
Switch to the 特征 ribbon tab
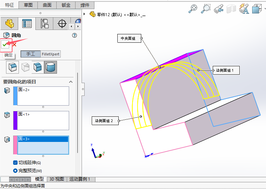(9, 5)
